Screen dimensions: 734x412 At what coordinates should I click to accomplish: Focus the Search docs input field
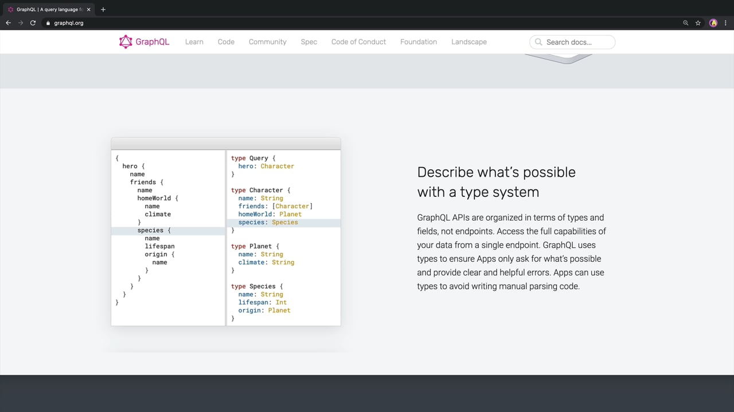[x=572, y=42]
